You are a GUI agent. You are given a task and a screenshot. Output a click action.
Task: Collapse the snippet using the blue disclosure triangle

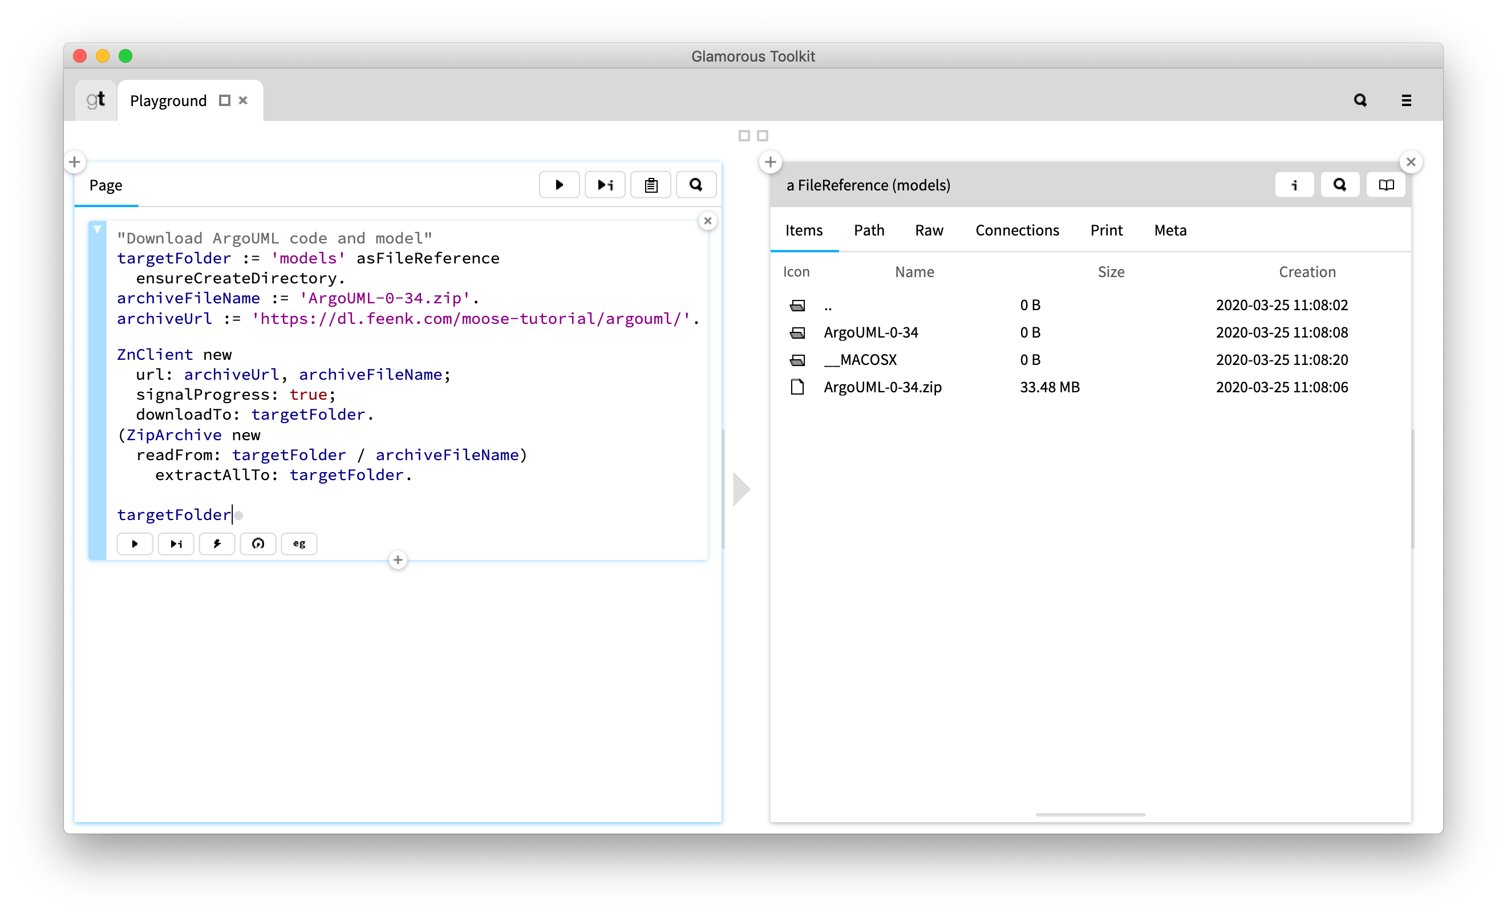97,230
